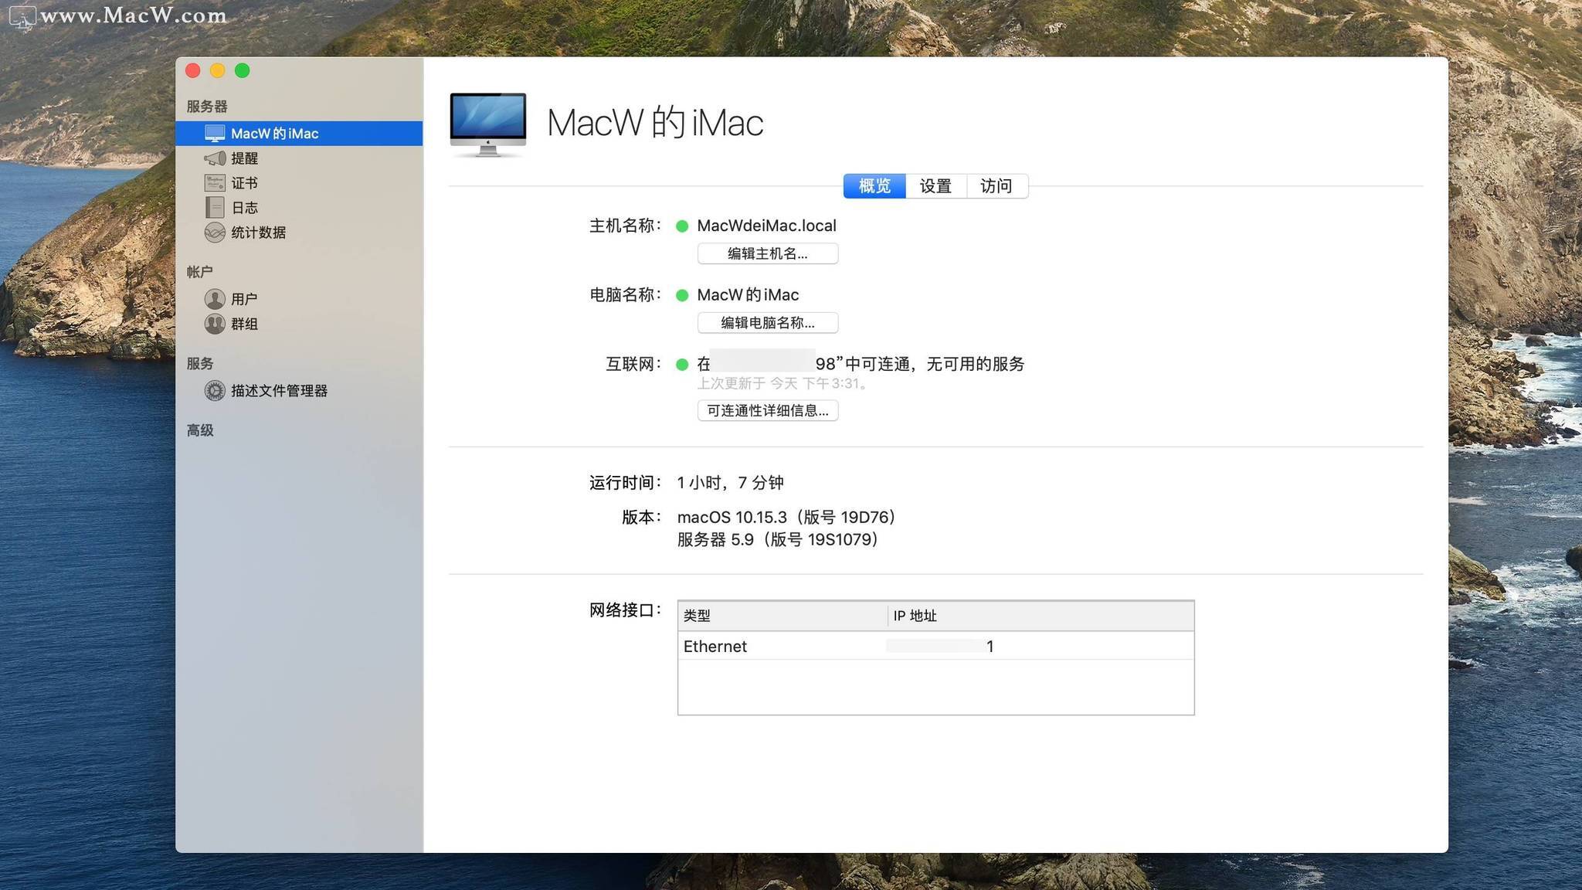1582x890 pixels.
Task: Select the Ethernet row in network table
Action: click(x=936, y=647)
